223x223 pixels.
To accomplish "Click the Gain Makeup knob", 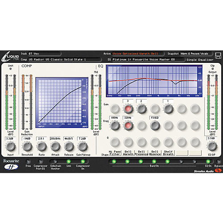I will [x=83, y=146].
